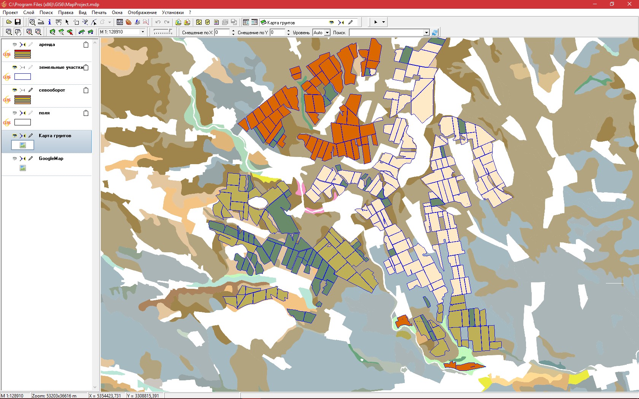Viewport: 639px width, 399px height.
Task: Select the поля layer name
Action: (x=44, y=113)
